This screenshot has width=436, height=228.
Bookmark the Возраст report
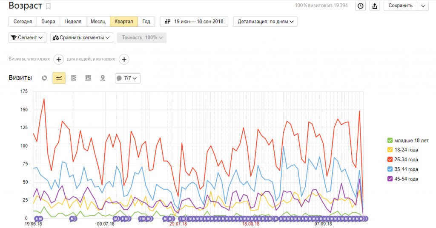click(x=48, y=6)
